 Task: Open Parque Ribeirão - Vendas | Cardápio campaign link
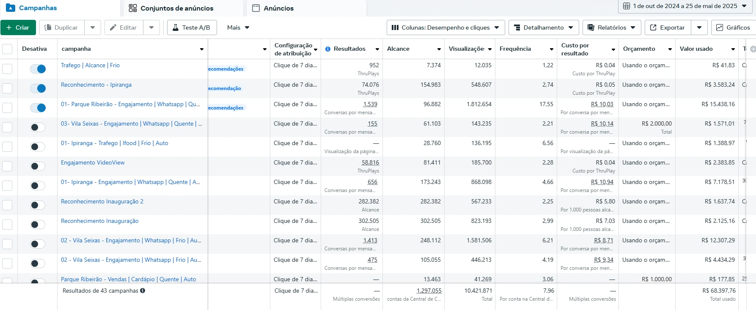129,279
